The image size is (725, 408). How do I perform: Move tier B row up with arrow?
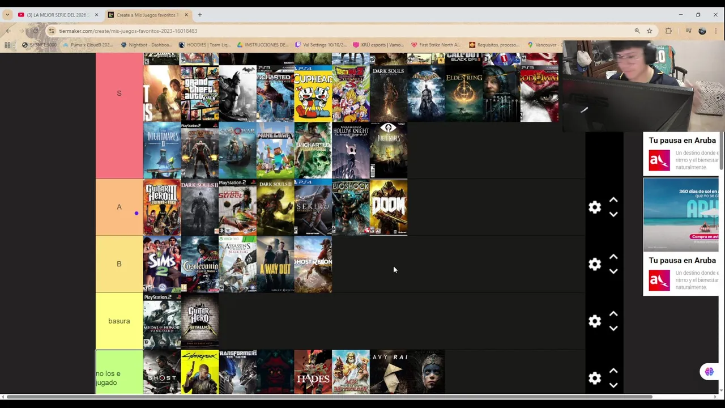point(613,257)
